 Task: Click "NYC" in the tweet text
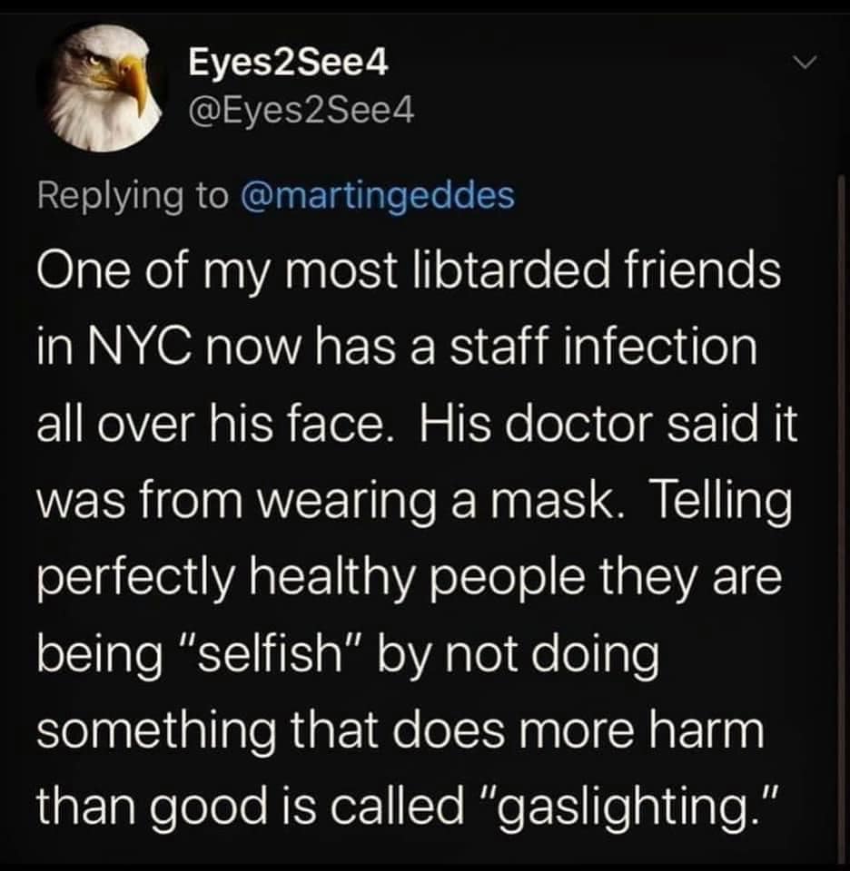point(127,348)
